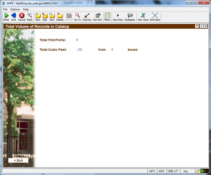The image size is (211, 175).
Task: Click the Chg Key icon
Action: coord(87,16)
